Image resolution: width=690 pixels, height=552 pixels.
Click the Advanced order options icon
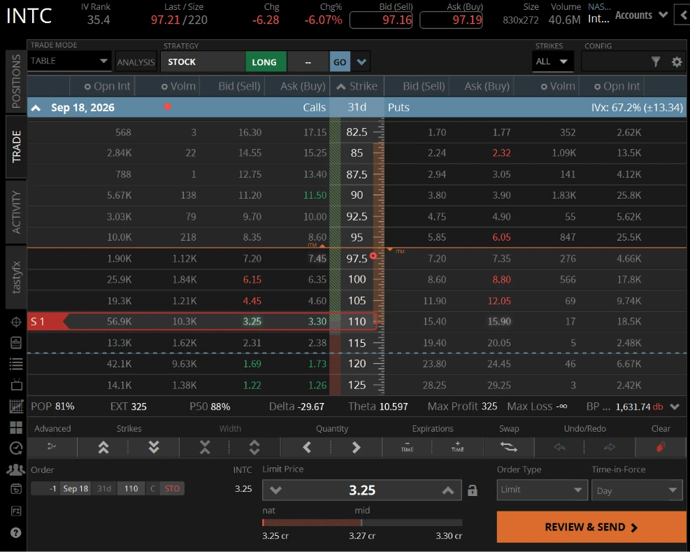(52, 447)
